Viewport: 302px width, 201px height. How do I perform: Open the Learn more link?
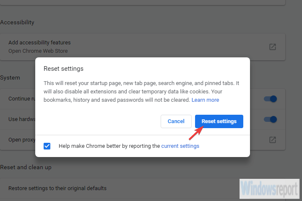(205, 100)
